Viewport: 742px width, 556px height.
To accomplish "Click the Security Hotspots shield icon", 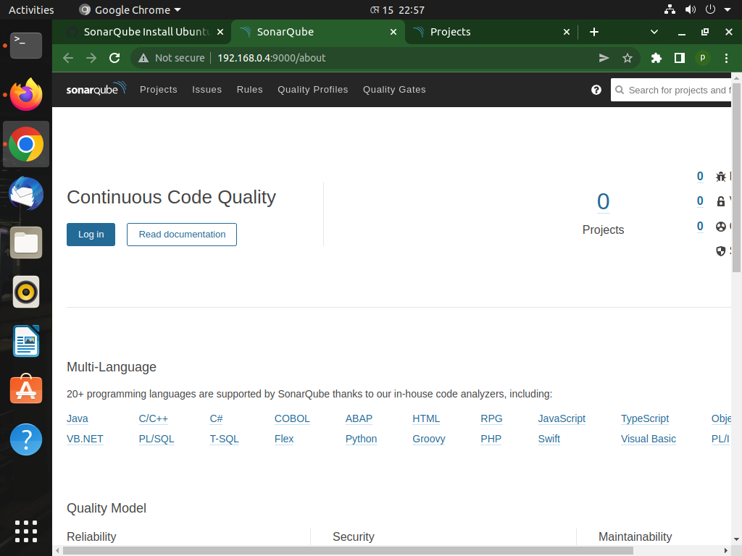I will tap(721, 250).
